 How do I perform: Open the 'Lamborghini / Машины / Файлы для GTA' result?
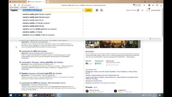tap(42, 62)
